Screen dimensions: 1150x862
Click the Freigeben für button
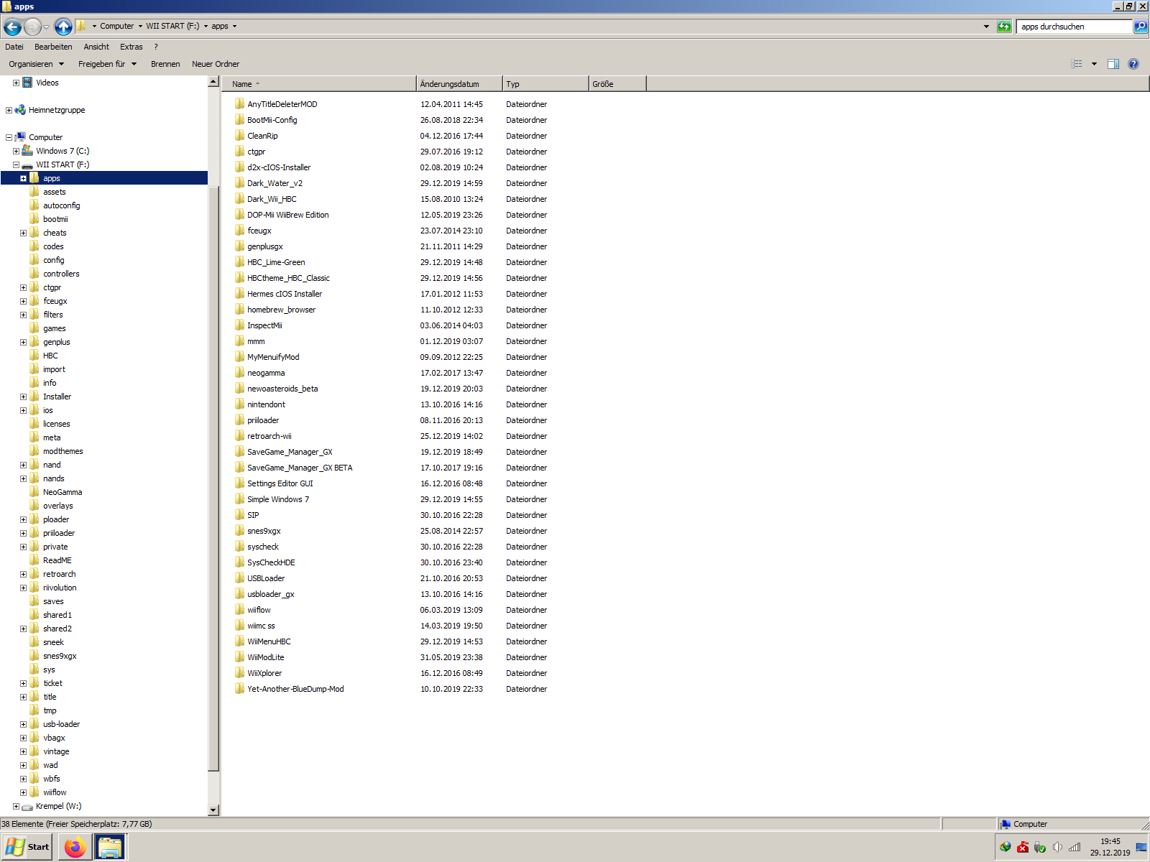pos(107,64)
